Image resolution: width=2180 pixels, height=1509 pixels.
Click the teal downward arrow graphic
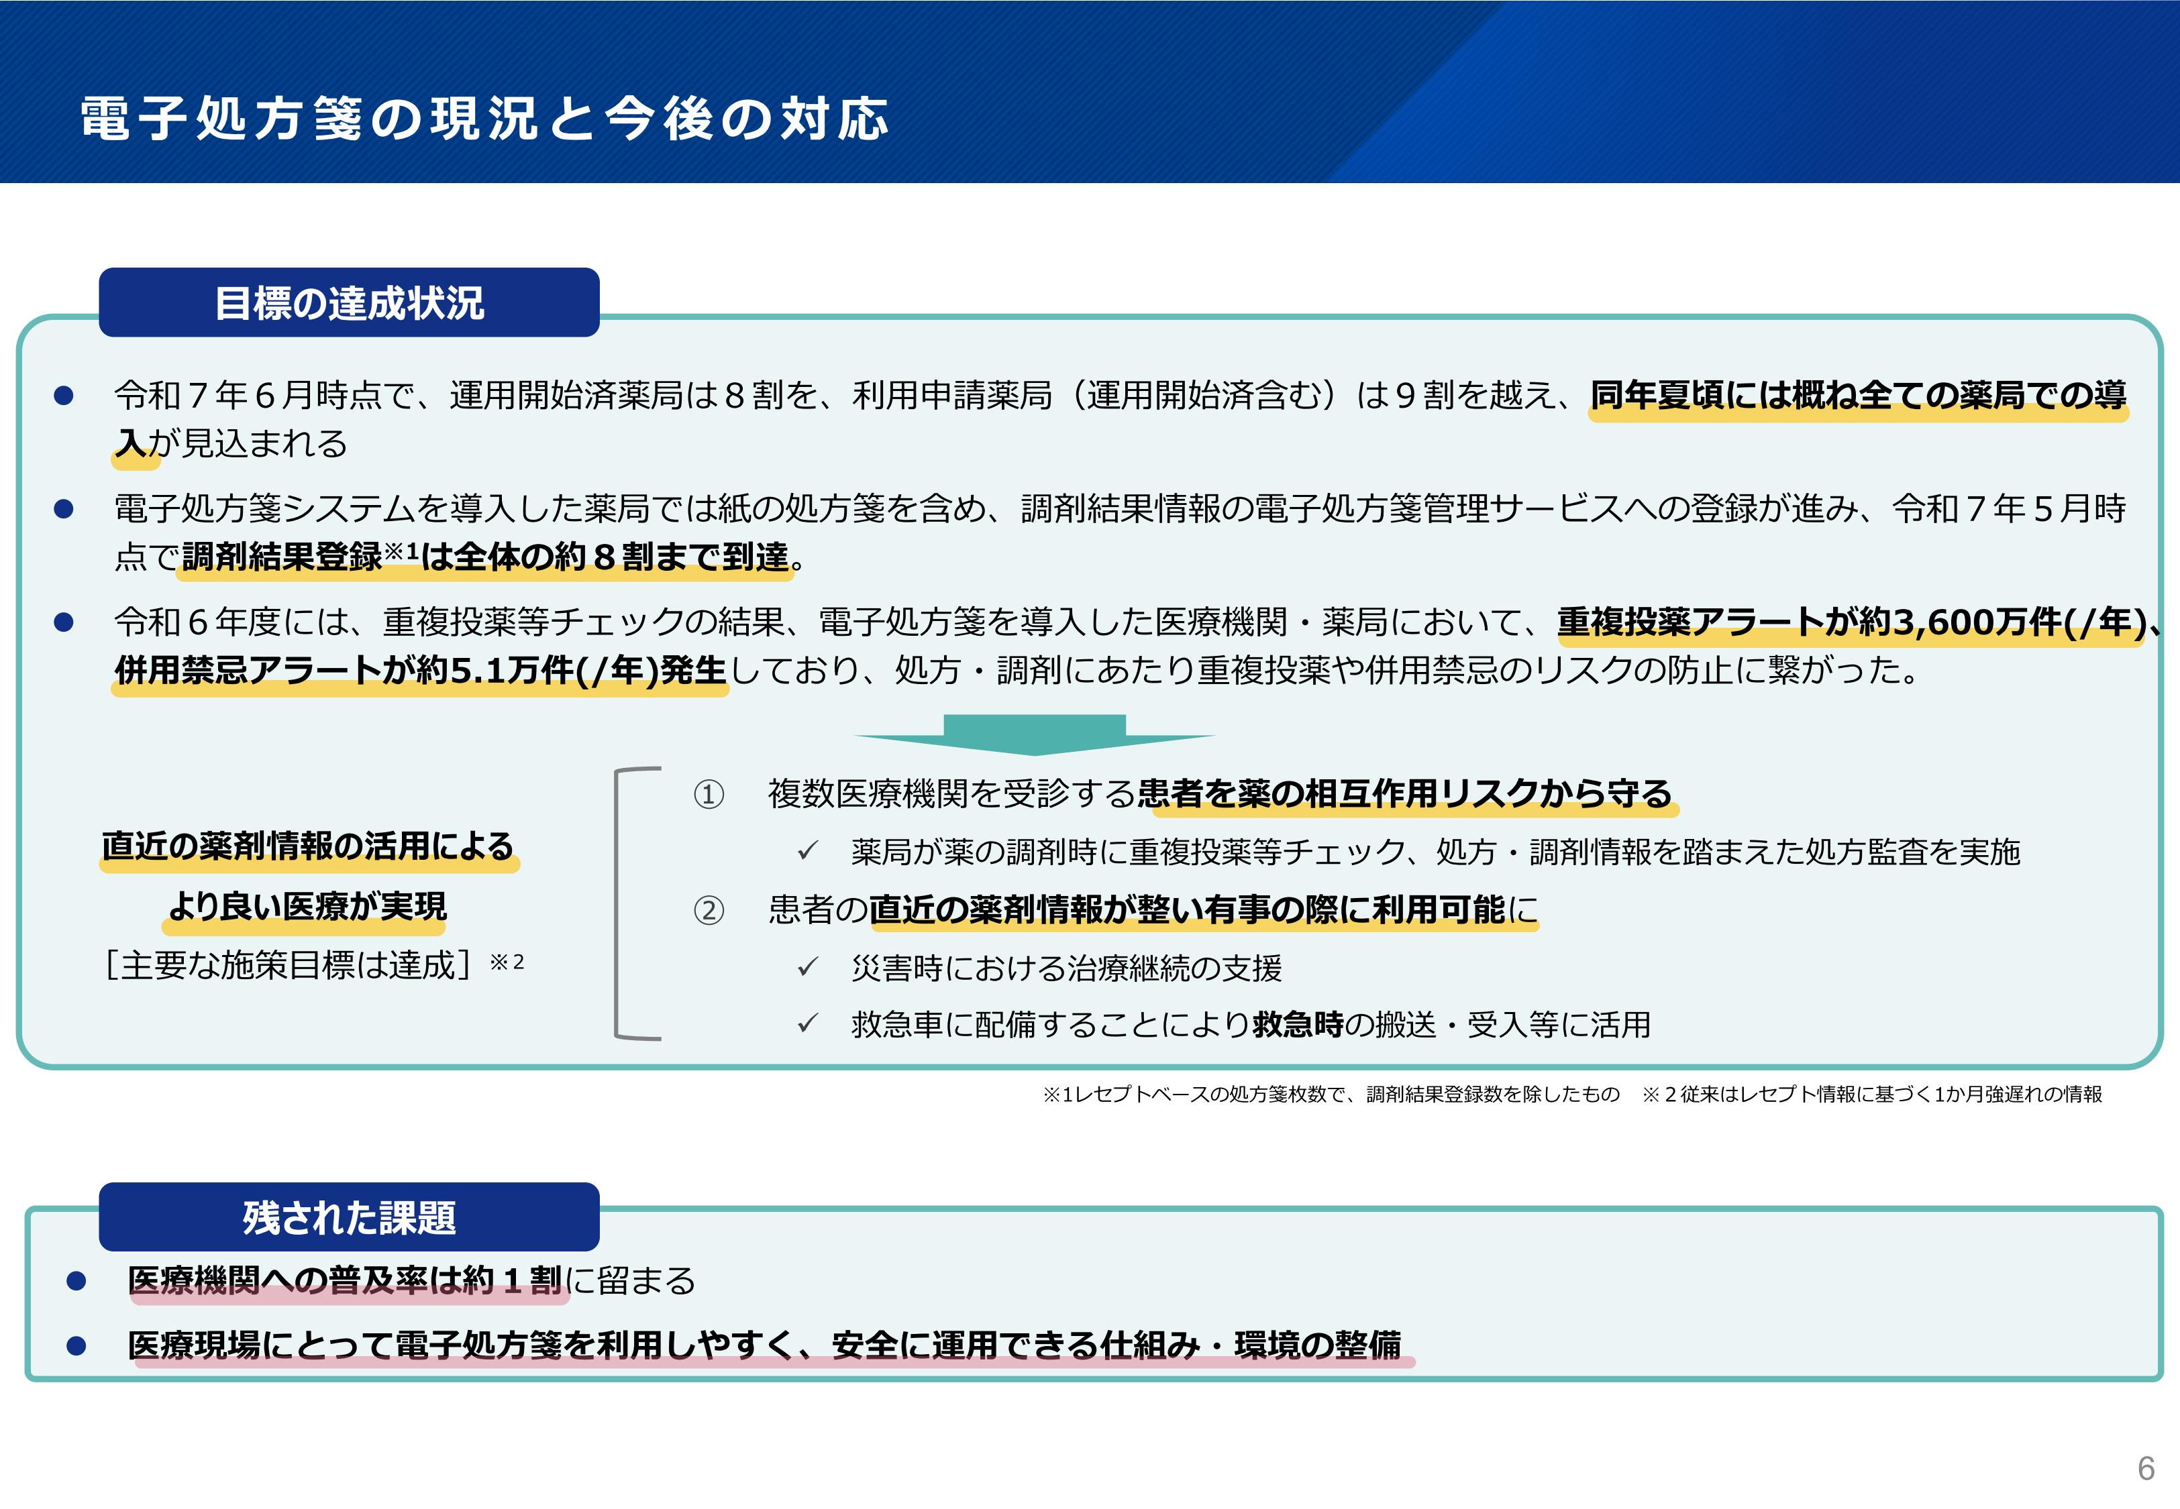[x=1035, y=734]
